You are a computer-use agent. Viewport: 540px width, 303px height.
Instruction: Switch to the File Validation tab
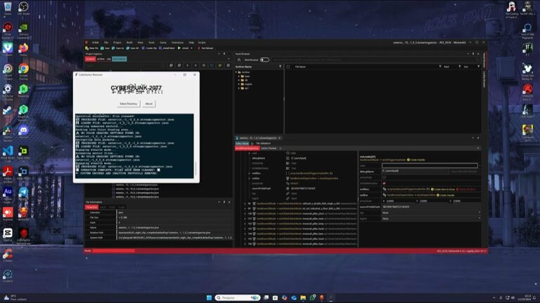pos(264,143)
